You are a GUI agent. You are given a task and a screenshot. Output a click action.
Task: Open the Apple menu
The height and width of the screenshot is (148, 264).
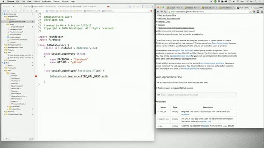[x=3, y=1]
